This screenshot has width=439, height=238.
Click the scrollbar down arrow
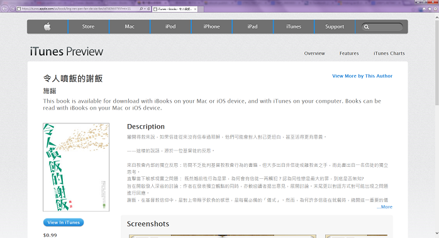pos(436,233)
